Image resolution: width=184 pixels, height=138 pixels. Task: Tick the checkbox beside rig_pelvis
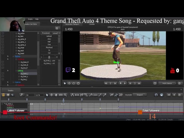point(3,33)
